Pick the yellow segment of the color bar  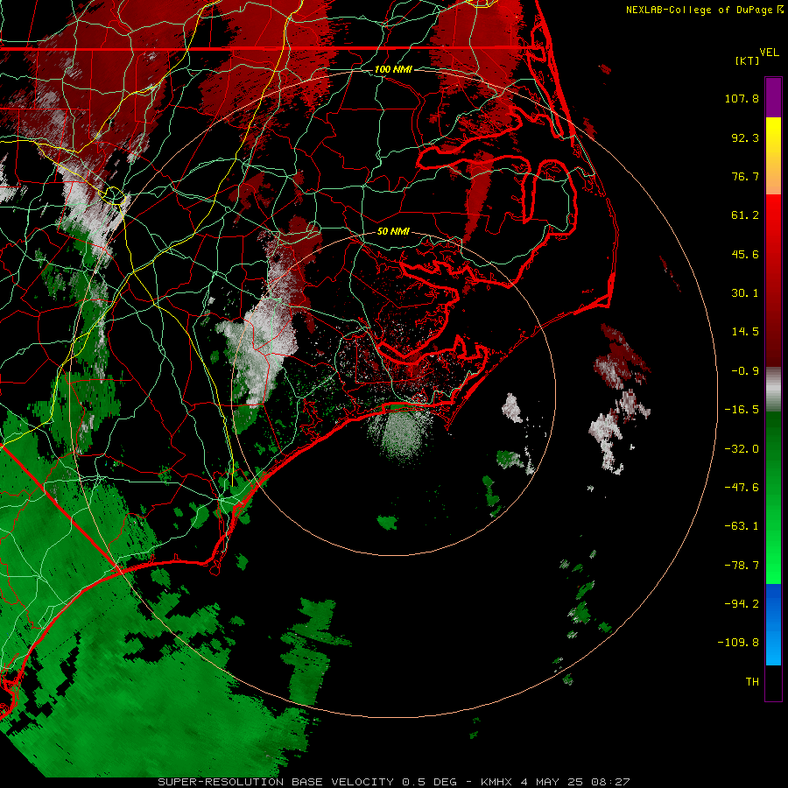(773, 136)
